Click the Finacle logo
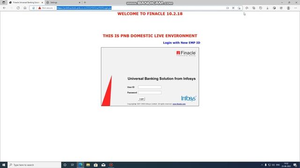 186,53
